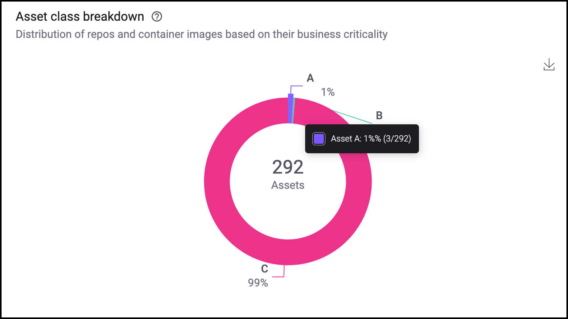Click the 1% percentage label
The width and height of the screenshot is (568, 319).
[328, 92]
